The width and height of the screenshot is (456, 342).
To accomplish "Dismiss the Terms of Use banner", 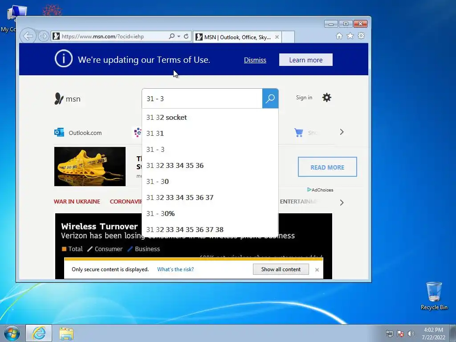I will 255,60.
